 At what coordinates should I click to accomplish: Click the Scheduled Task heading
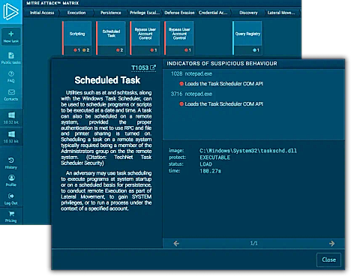107,80
